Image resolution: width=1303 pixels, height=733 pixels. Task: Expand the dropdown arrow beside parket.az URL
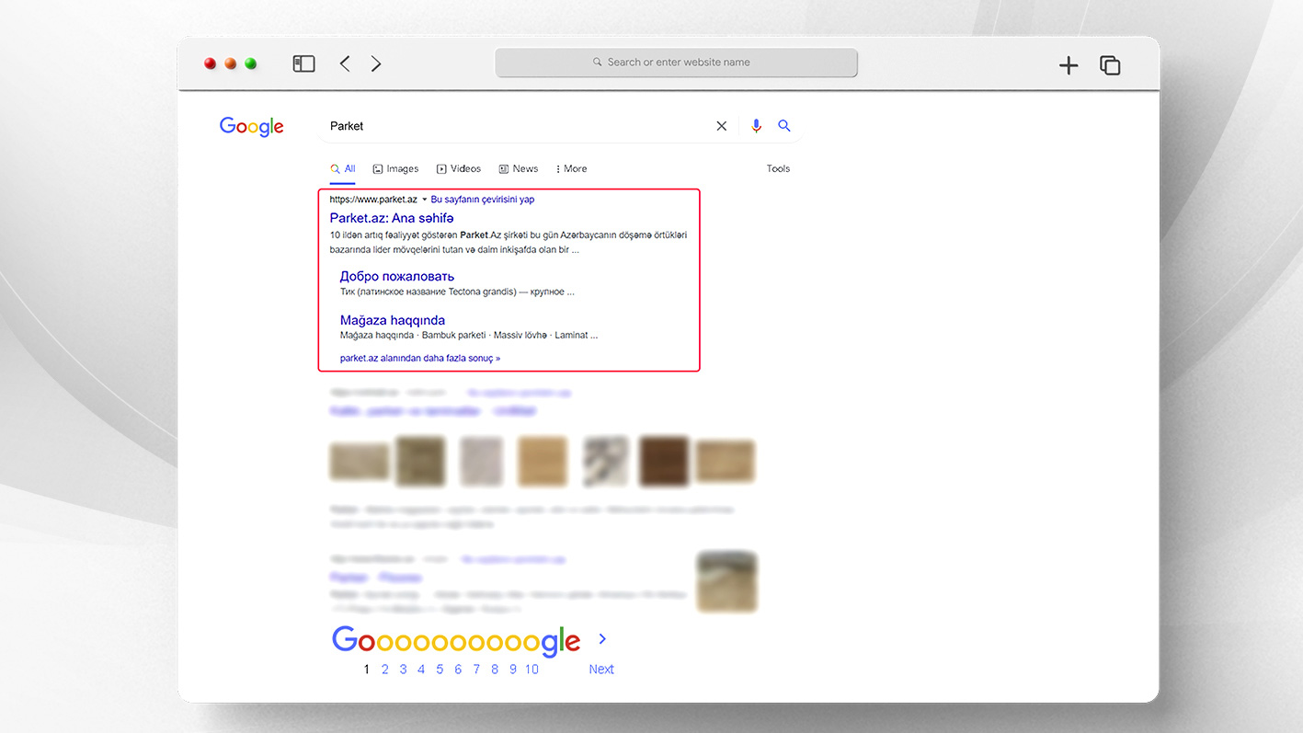point(424,200)
